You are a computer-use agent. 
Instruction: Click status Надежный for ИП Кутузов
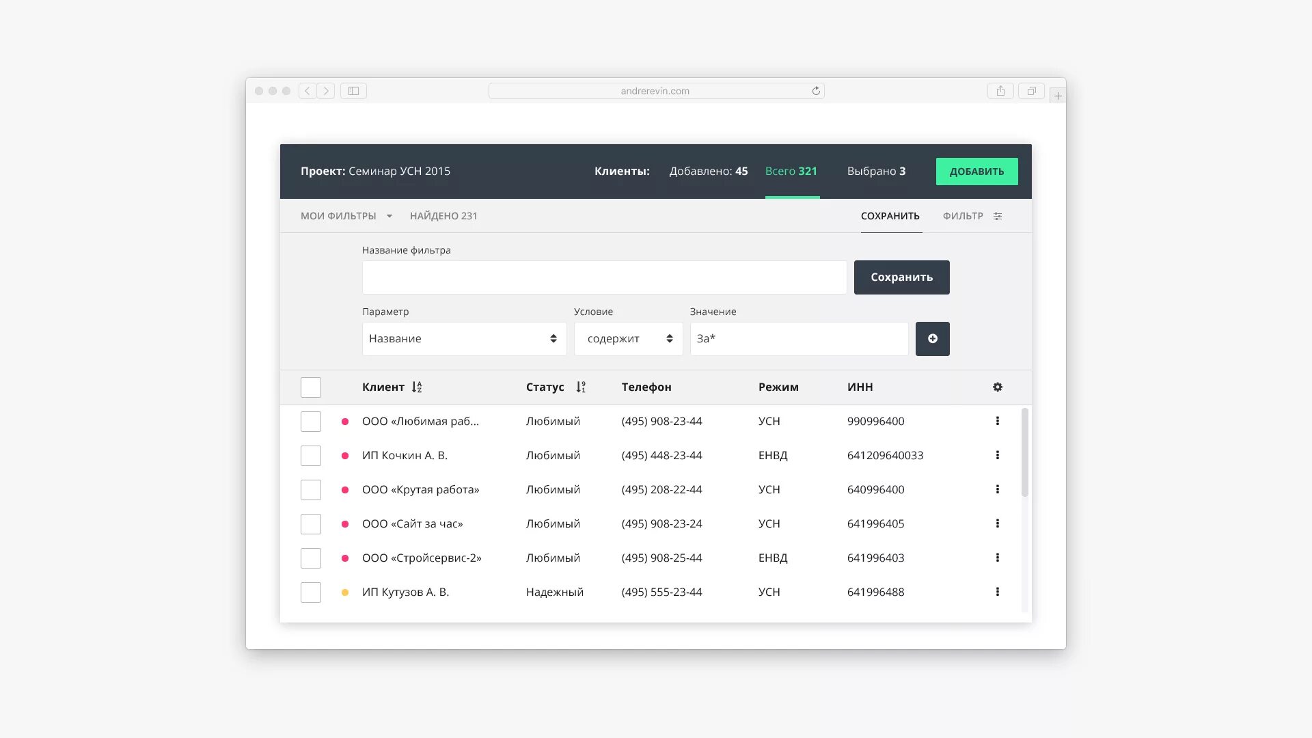click(555, 592)
